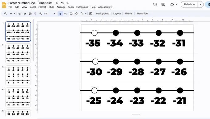
Task: Click the Layout button
Action: pos(117,14)
